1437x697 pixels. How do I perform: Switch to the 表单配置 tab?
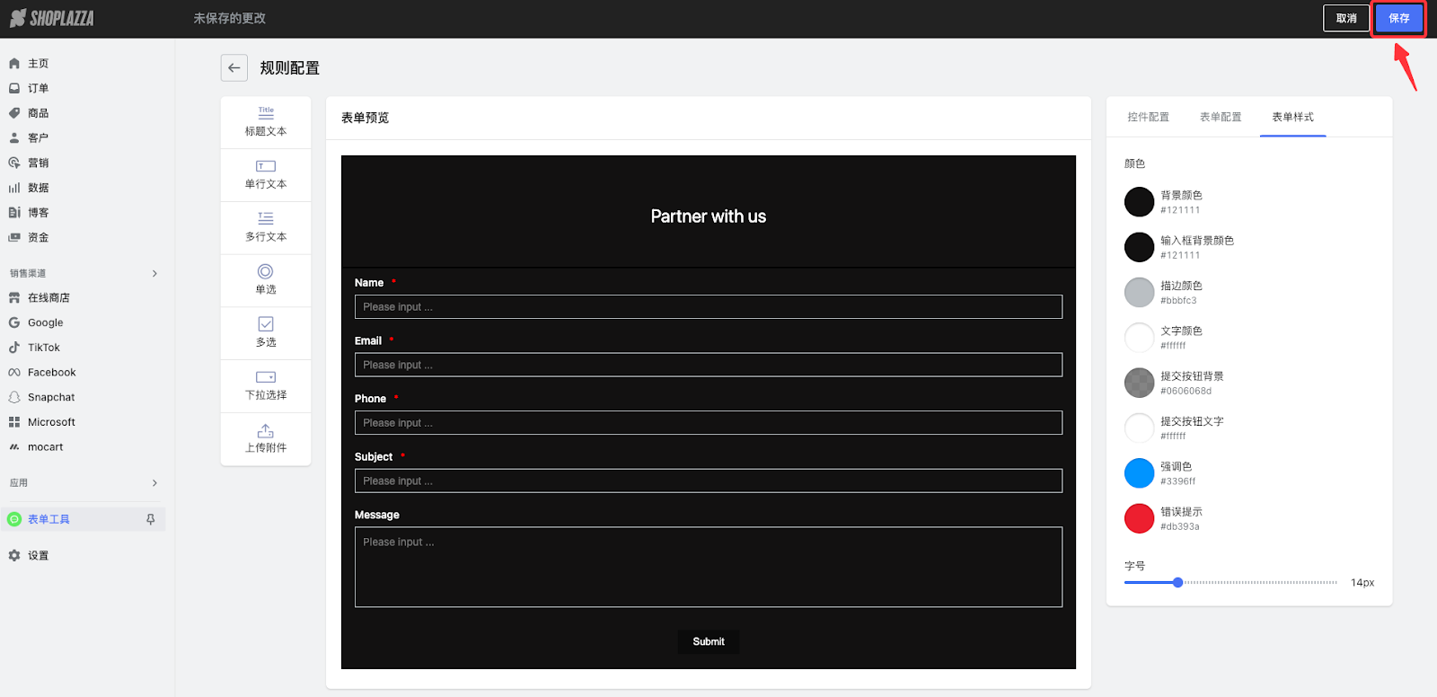pos(1221,118)
